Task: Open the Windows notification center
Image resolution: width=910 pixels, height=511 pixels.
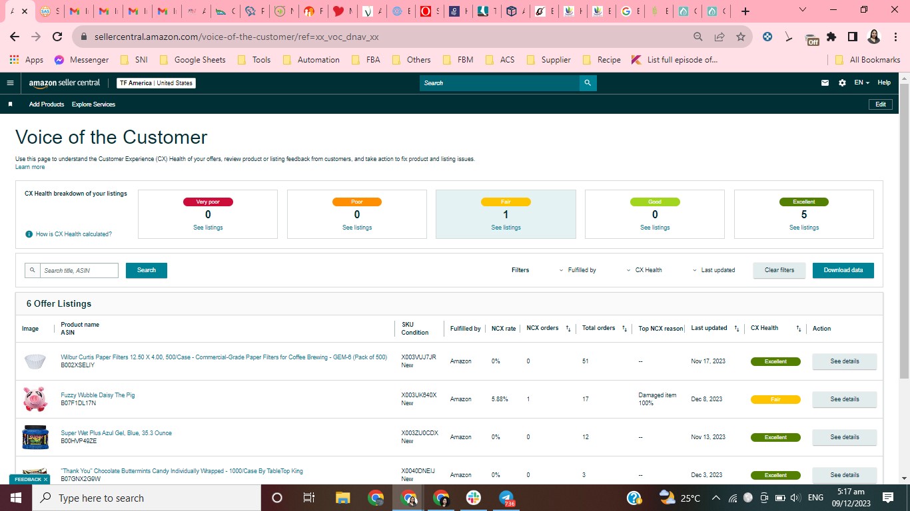Action: click(x=888, y=498)
